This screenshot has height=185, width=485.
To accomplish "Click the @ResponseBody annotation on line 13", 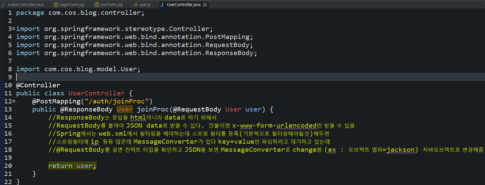I will click(86, 109).
